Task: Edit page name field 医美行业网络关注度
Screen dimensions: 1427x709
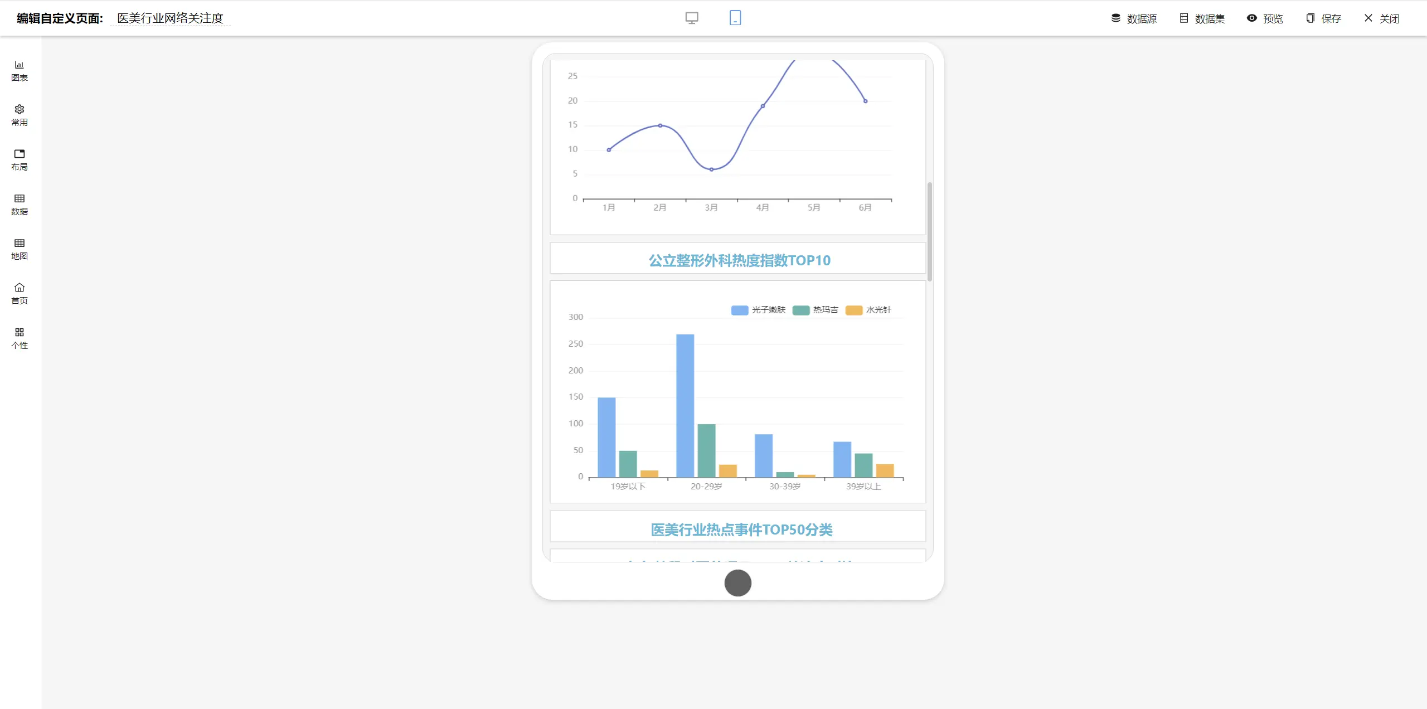Action: [170, 18]
